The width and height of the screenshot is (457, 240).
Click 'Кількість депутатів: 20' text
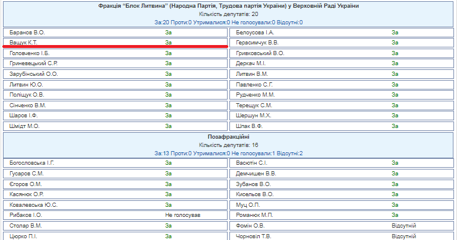coord(228,14)
